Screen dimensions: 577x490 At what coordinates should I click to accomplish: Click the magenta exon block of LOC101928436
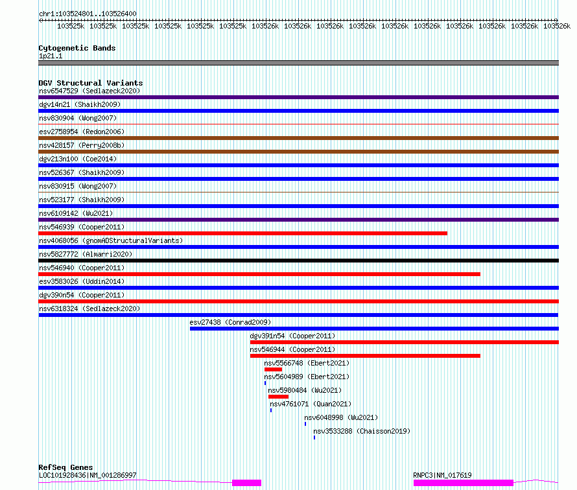click(x=246, y=483)
